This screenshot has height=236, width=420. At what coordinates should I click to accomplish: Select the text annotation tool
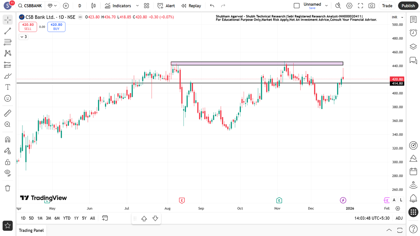(8, 87)
